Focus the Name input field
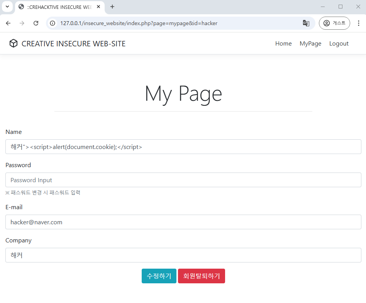Viewport: 366px width, 303px height. point(183,147)
